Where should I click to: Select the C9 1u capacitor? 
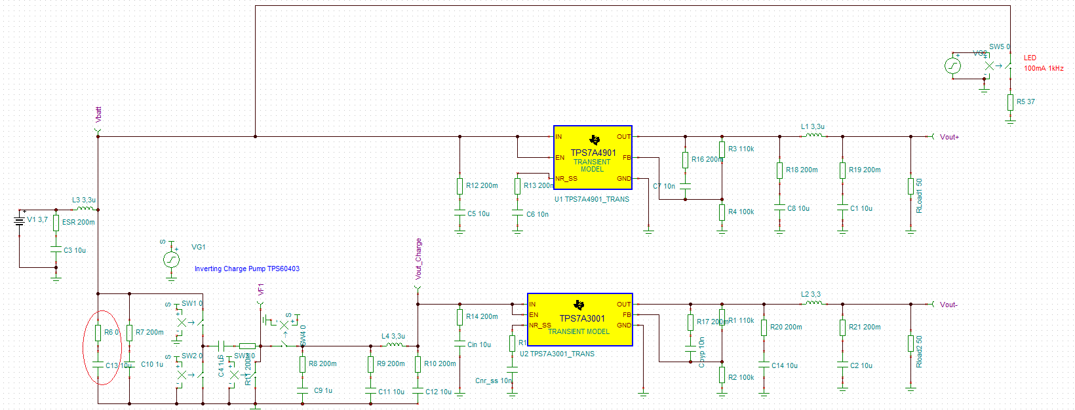coord(303,391)
